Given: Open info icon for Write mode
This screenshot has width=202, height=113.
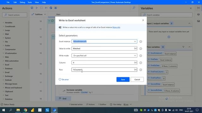Looking at the screenshot, I should (141, 56).
